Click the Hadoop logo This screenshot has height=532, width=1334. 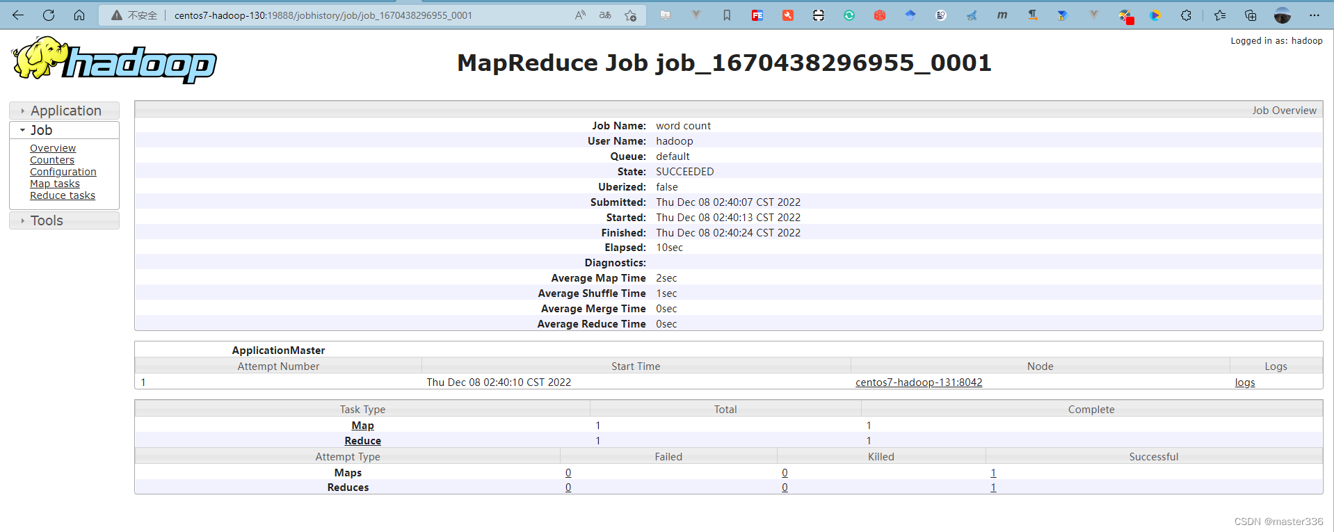click(114, 60)
